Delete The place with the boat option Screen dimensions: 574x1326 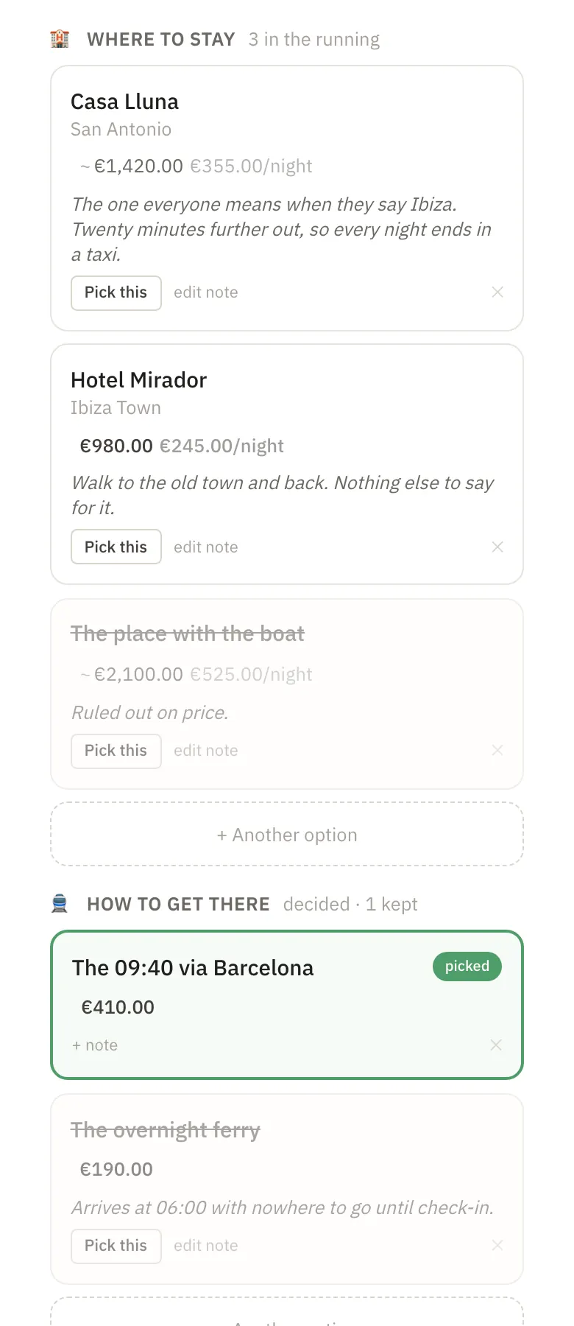pyautogui.click(x=497, y=751)
